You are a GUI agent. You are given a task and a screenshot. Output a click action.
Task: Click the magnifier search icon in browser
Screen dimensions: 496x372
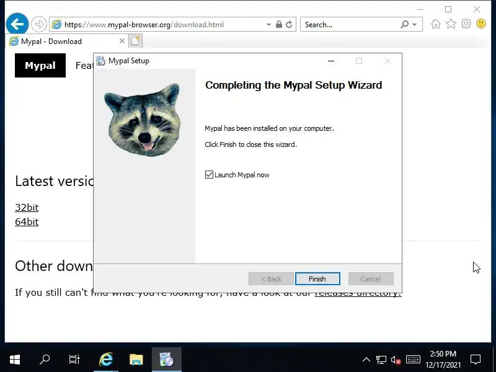coord(405,24)
